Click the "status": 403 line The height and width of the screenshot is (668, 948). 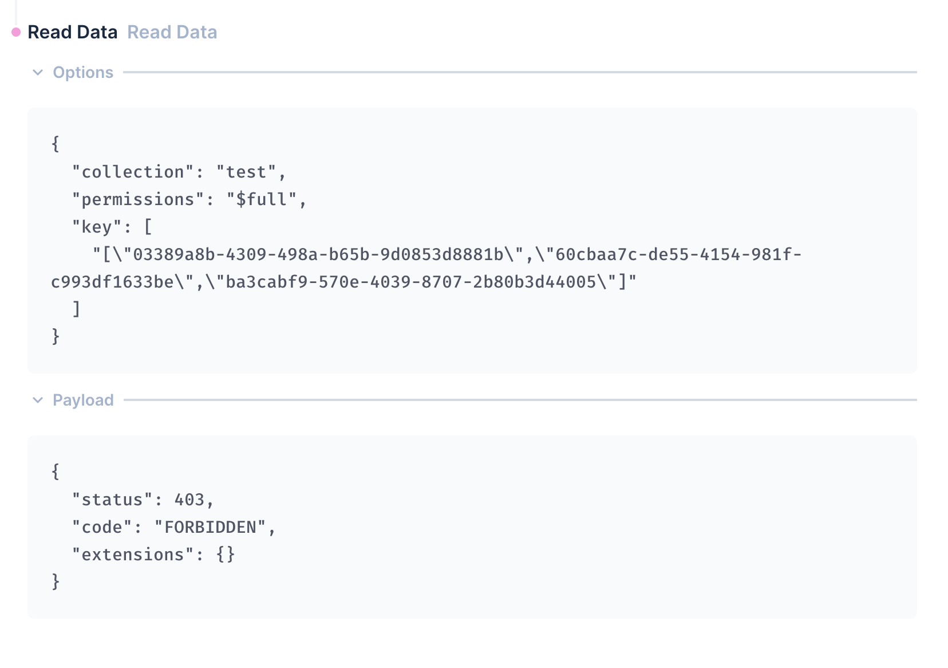tap(143, 500)
